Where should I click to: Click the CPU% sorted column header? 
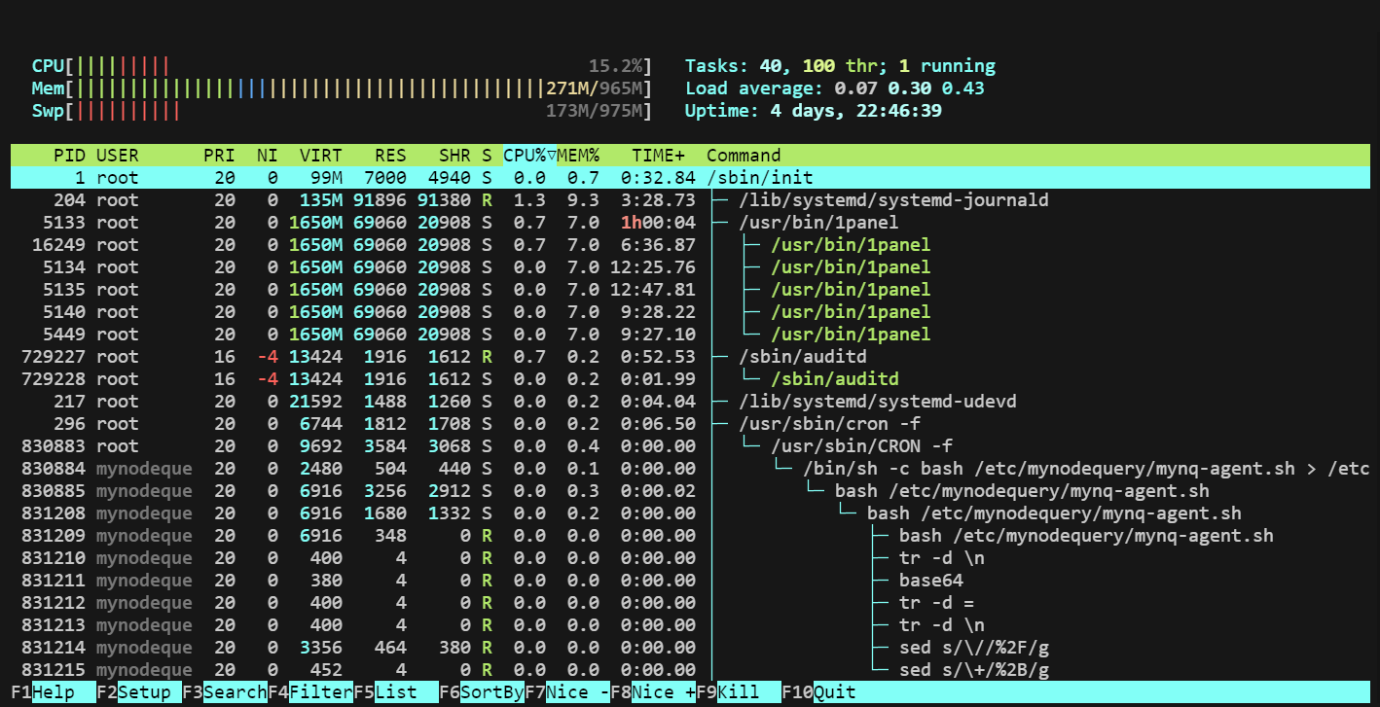[529, 156]
